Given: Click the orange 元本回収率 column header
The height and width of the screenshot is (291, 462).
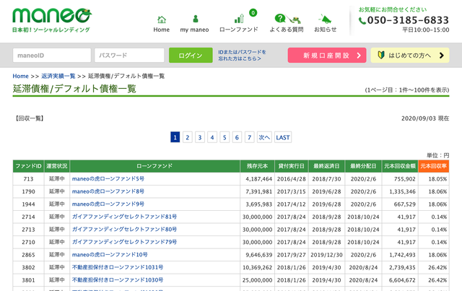Looking at the screenshot, I should pyautogui.click(x=433, y=166).
